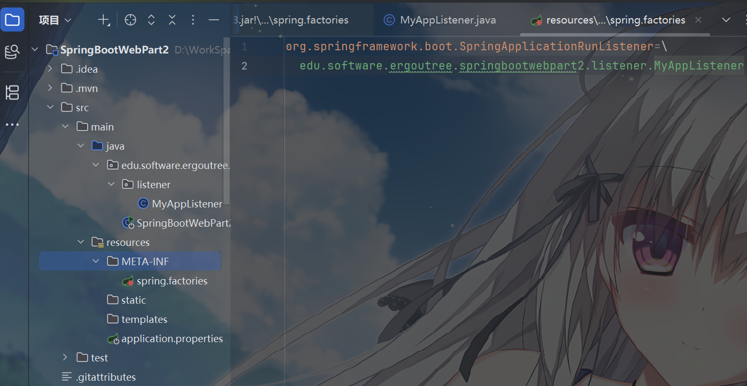Click the application.properties file icon

pos(113,338)
